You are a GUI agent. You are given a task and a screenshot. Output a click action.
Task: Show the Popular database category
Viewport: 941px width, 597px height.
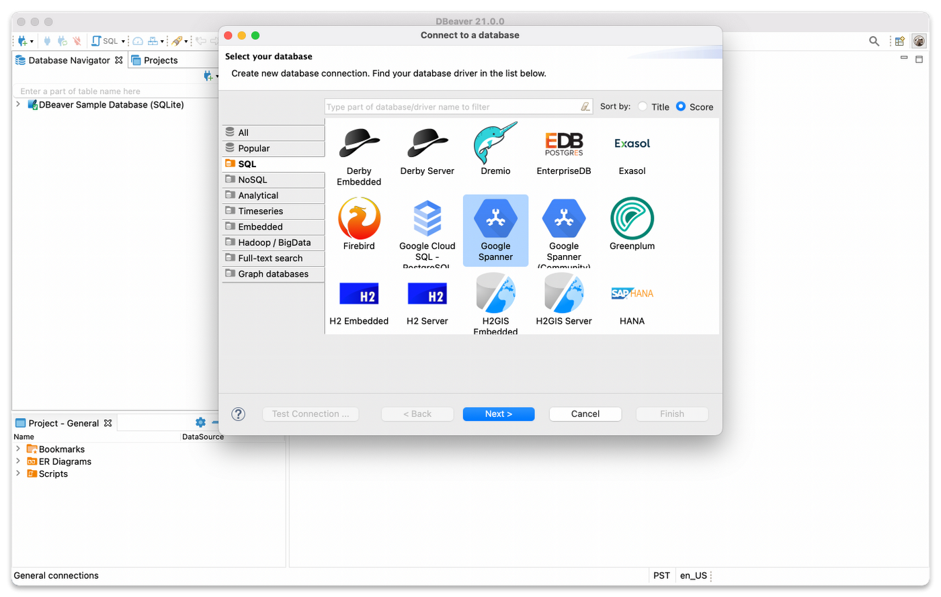pyautogui.click(x=274, y=148)
